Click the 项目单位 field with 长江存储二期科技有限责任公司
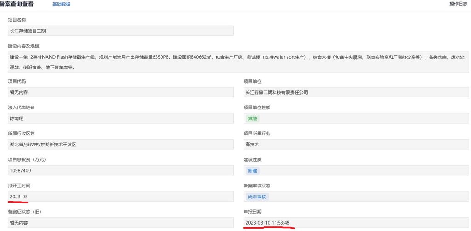This screenshot has height=231, width=471. point(356,92)
